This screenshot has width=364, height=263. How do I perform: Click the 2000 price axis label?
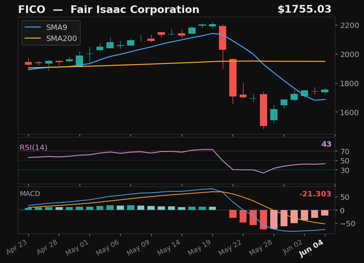(349, 54)
